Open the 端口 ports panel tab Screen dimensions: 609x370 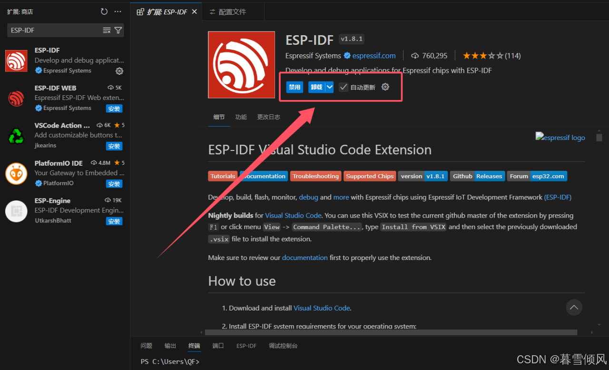pos(218,346)
